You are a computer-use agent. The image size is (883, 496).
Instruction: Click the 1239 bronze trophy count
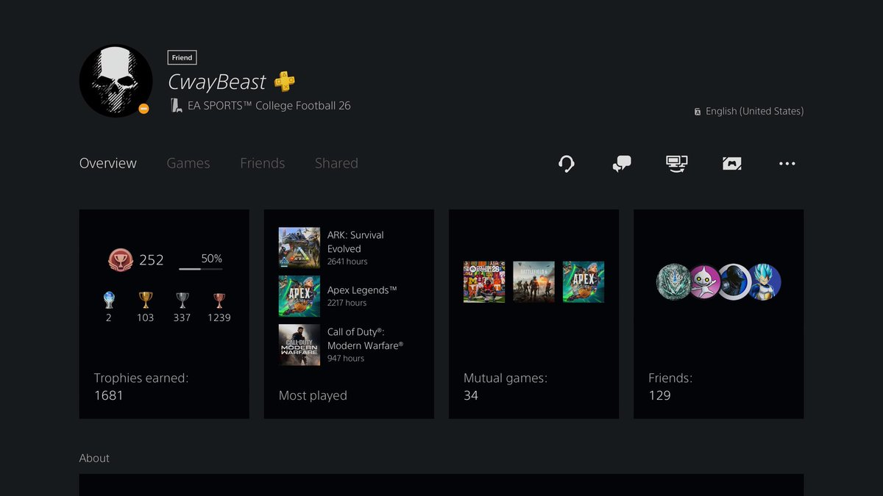coord(219,317)
